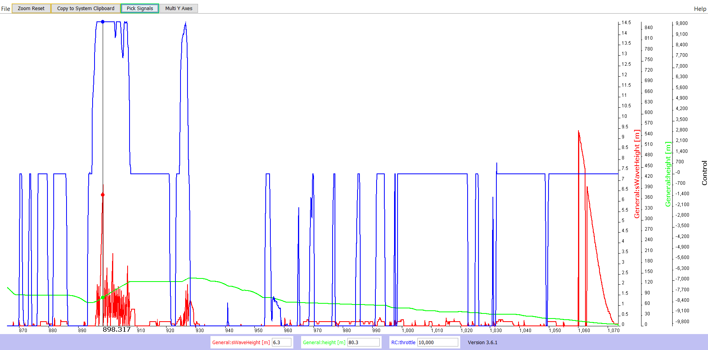
Task: Click the rotated General:sWaveHeight [m] axis title
Action: point(637,174)
